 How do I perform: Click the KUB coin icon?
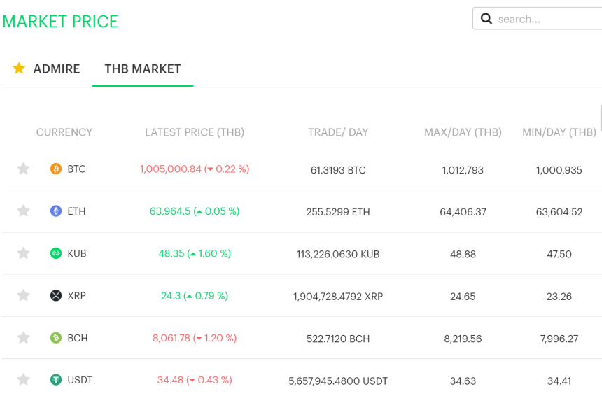click(x=56, y=253)
